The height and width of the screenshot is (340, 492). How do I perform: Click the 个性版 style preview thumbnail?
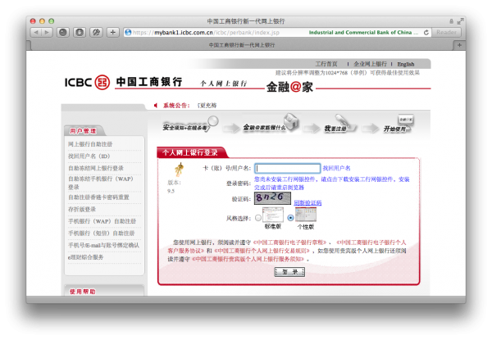pos(306,215)
